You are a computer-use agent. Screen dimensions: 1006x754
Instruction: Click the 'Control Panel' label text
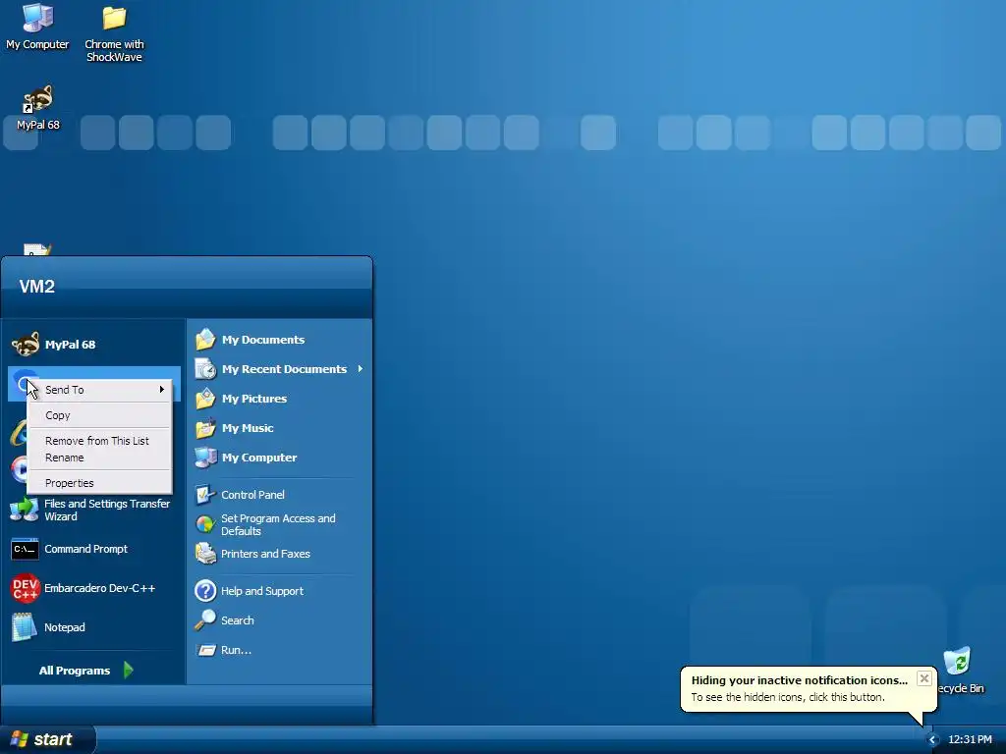[x=252, y=495]
